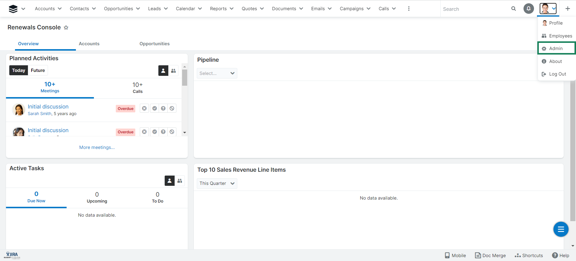The image size is (576, 261).
Task: Show team activities in Planned Activities
Action: tap(173, 71)
